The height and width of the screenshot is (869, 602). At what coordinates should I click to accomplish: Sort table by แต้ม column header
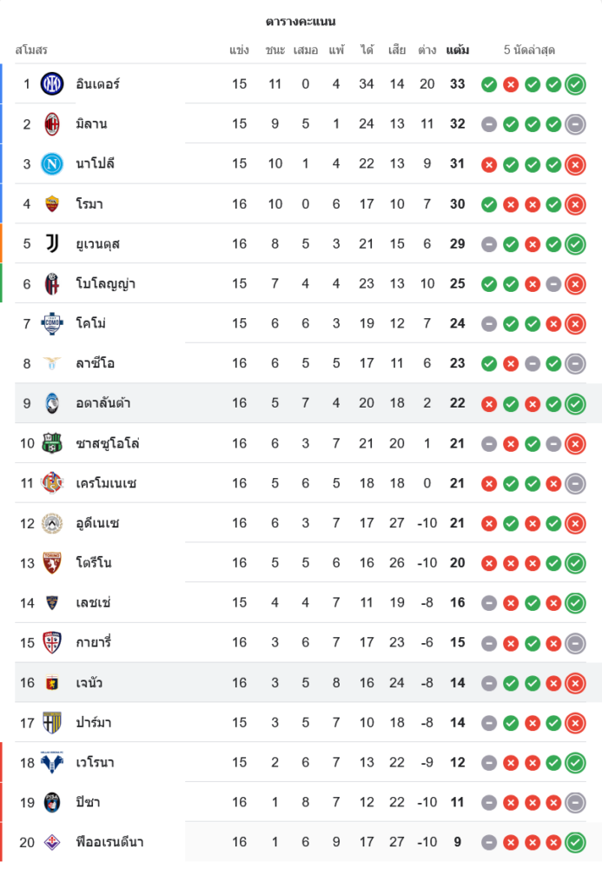457,50
